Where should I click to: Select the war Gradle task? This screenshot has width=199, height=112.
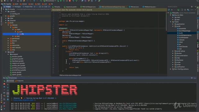tap(179, 49)
